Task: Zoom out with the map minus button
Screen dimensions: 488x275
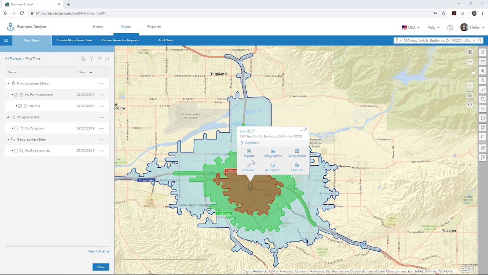Action: pyautogui.click(x=470, y=85)
